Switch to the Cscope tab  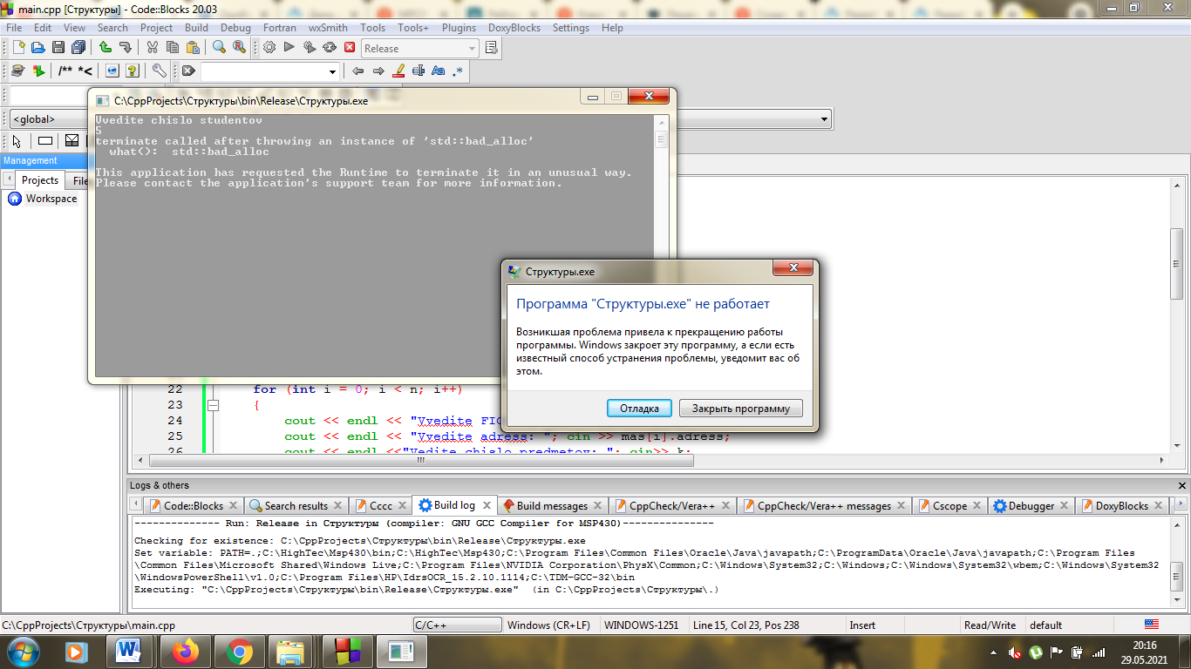[x=949, y=505]
